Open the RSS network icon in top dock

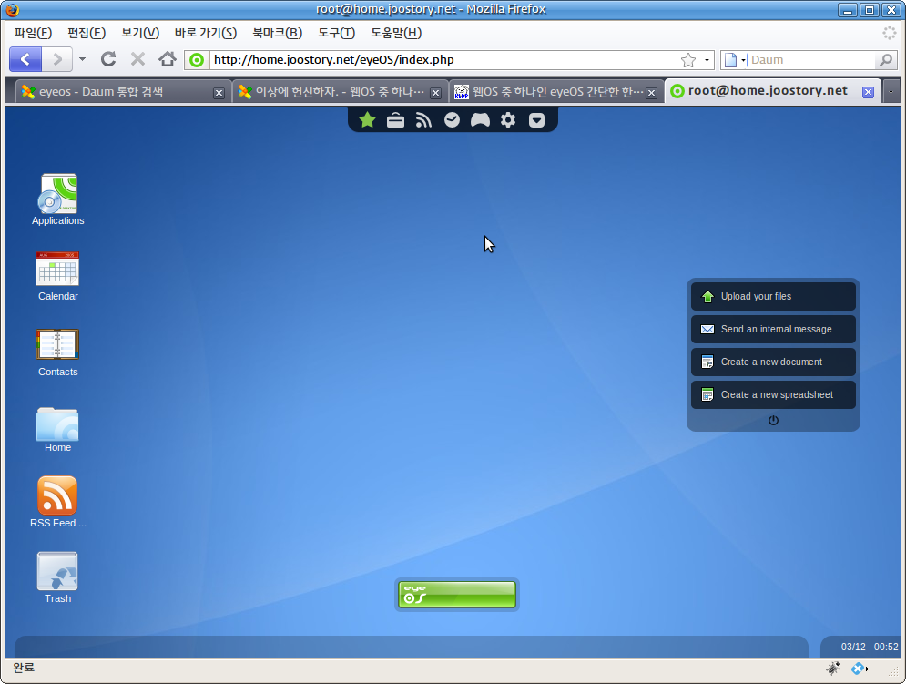[423, 119]
